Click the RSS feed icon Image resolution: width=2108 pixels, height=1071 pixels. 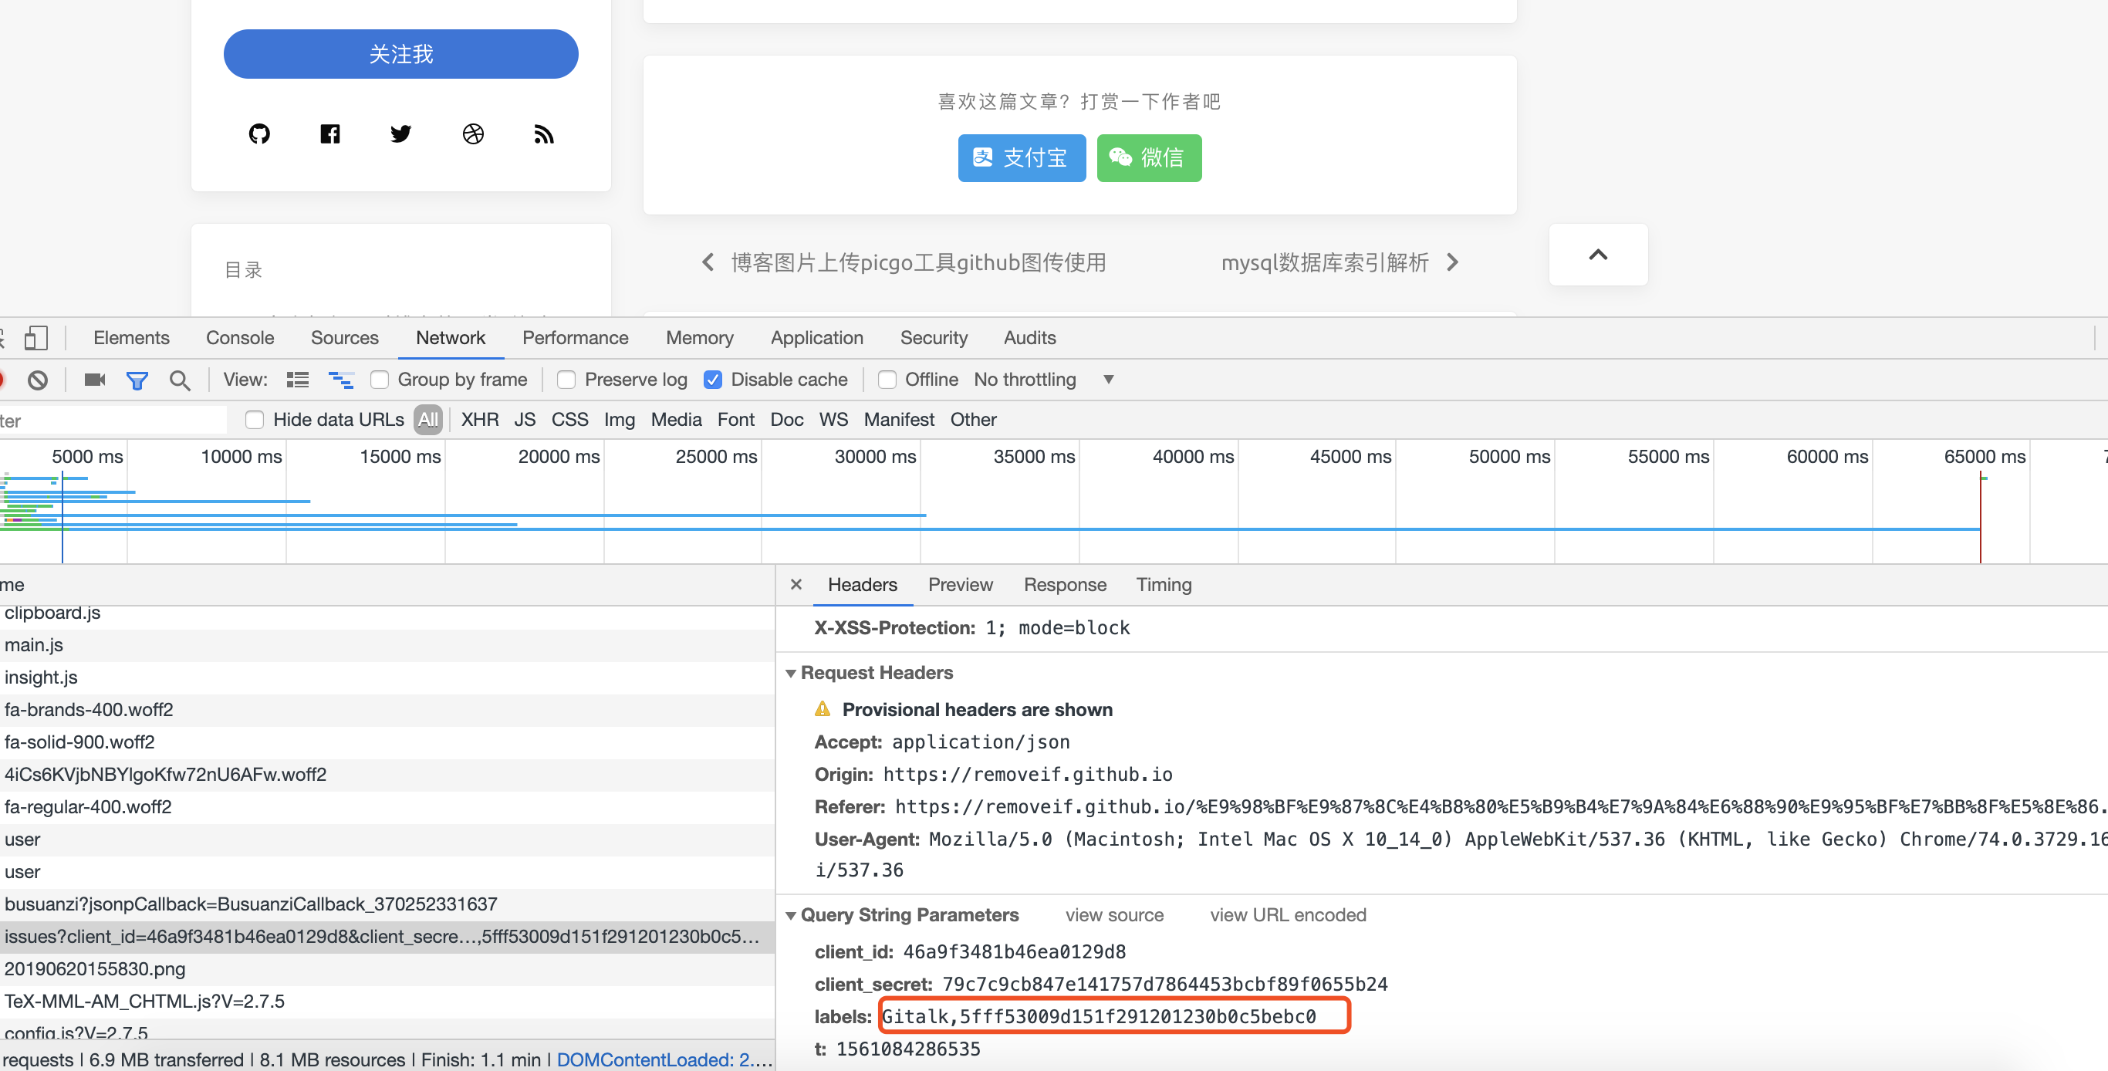543,134
